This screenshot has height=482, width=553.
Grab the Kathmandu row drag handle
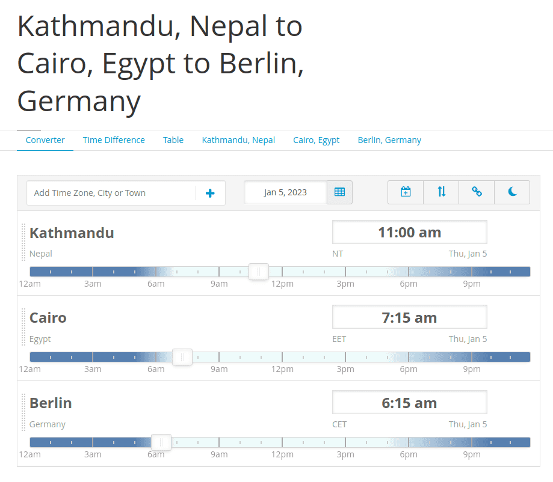pos(23,242)
